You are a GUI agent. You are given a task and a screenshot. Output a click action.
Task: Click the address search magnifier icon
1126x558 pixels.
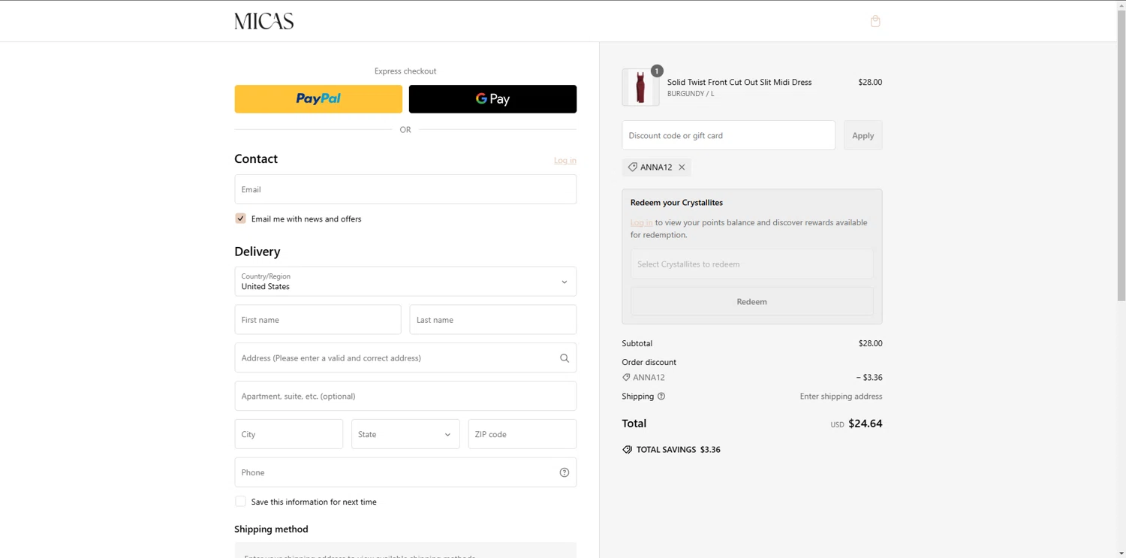[x=565, y=358]
